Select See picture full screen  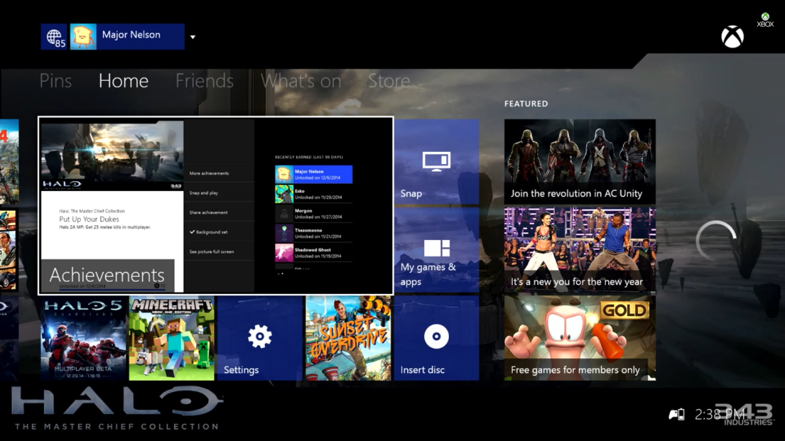[x=219, y=252]
